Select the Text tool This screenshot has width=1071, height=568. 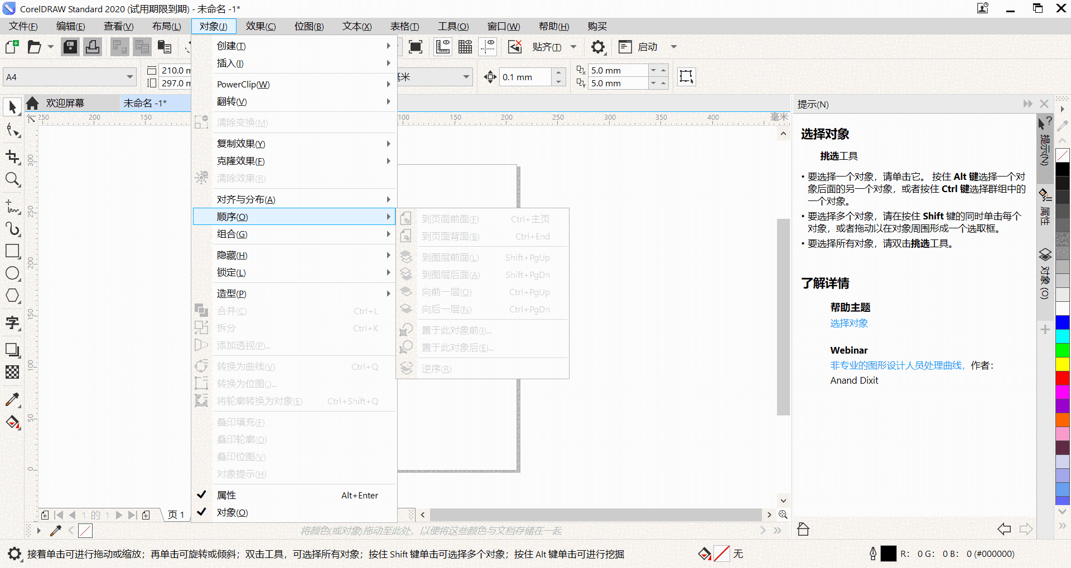click(12, 323)
